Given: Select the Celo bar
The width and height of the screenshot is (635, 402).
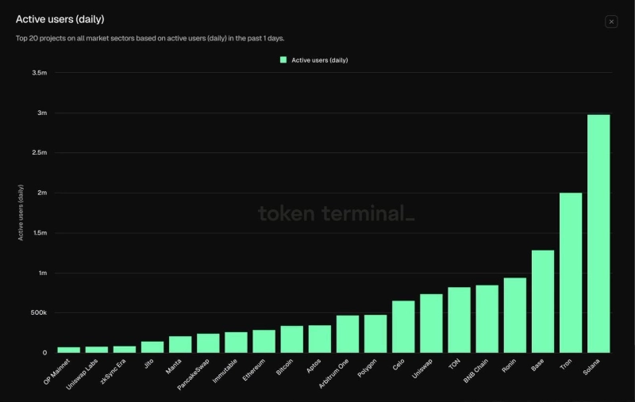Looking at the screenshot, I should pos(403,327).
